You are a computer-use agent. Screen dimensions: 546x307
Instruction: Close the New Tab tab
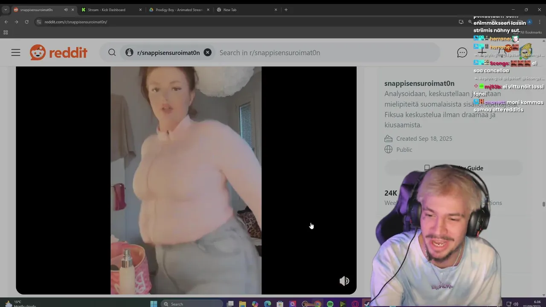pyautogui.click(x=276, y=10)
